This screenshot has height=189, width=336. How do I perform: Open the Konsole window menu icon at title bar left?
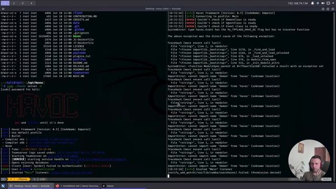click(3, 9)
